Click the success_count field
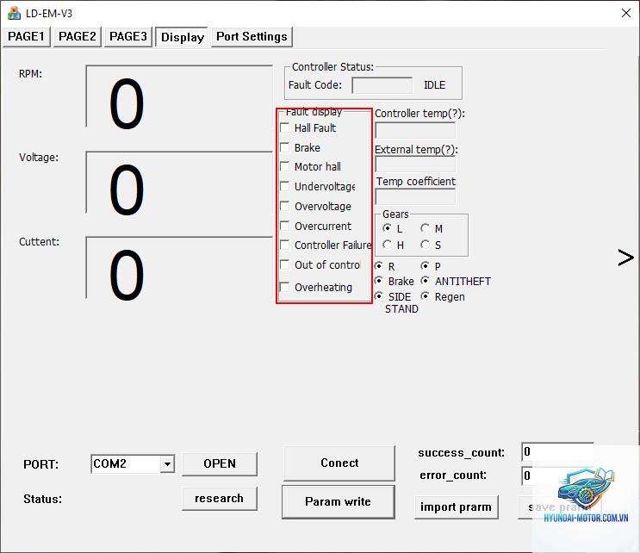The height and width of the screenshot is (553, 640). pos(557,451)
